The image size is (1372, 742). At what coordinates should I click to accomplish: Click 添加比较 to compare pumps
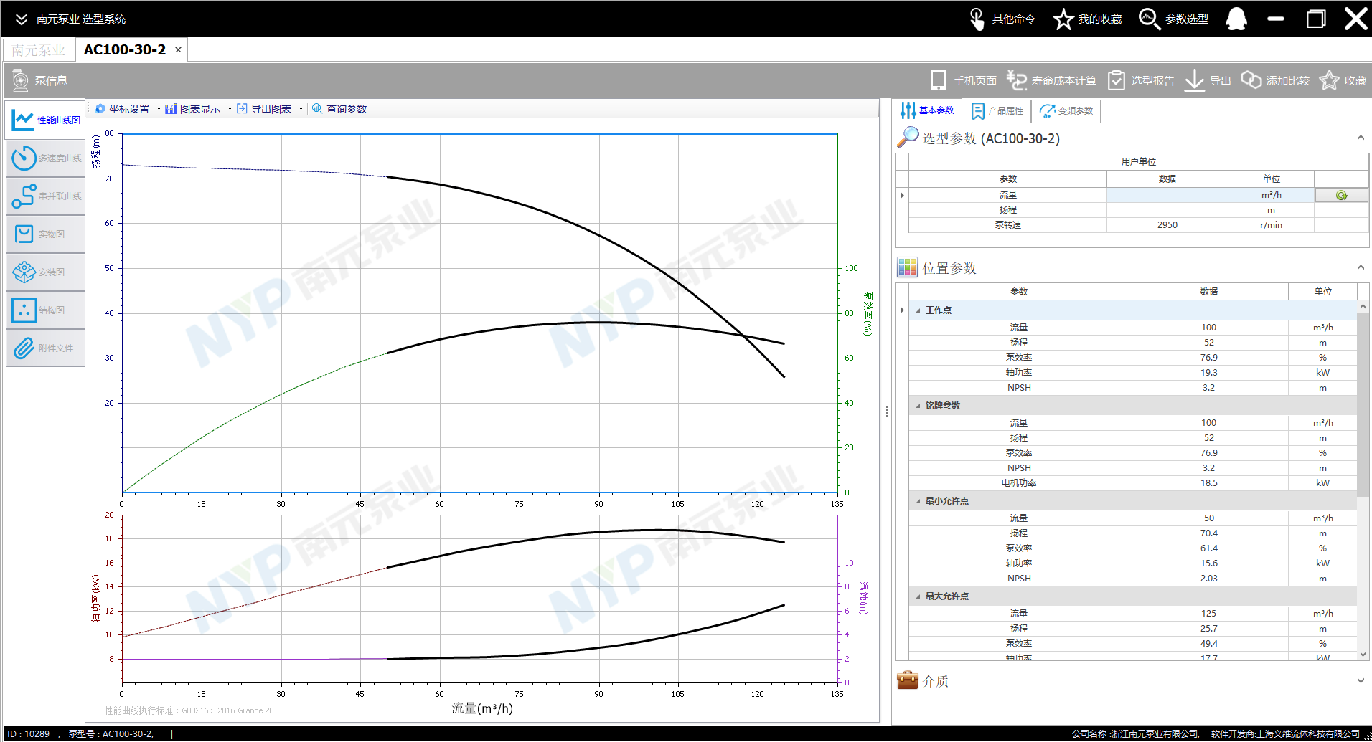click(x=1275, y=80)
